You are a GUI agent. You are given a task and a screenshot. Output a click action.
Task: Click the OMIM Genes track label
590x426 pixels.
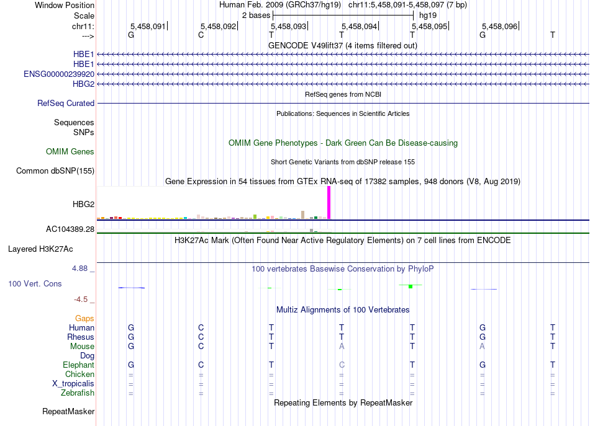coord(70,152)
